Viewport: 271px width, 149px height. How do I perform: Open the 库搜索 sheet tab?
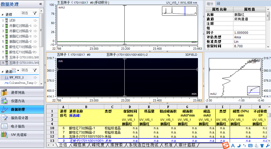pyautogui.click(x=116, y=145)
